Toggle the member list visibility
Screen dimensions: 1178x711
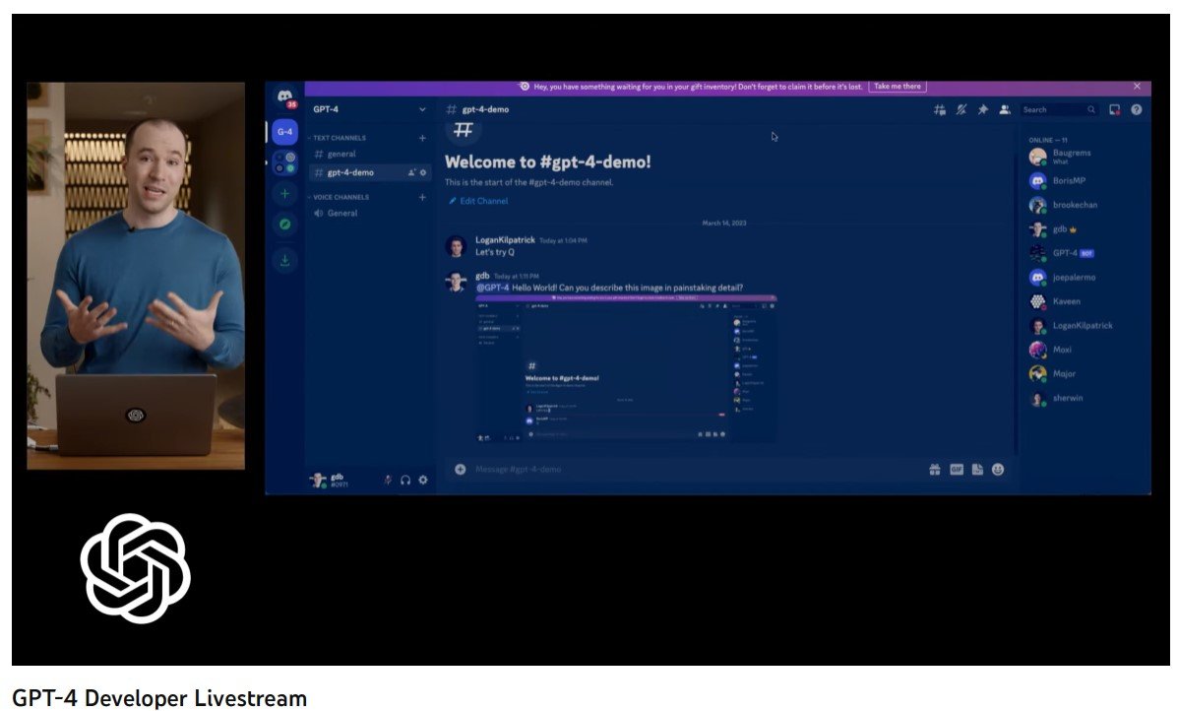[1004, 110]
